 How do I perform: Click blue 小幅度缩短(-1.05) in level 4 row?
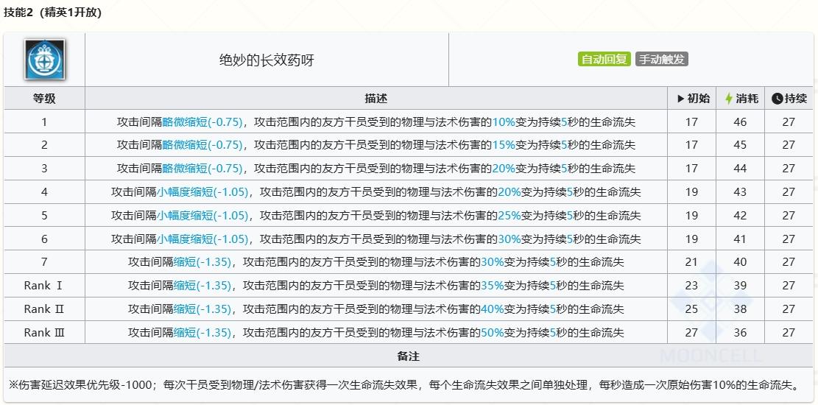[x=203, y=192]
